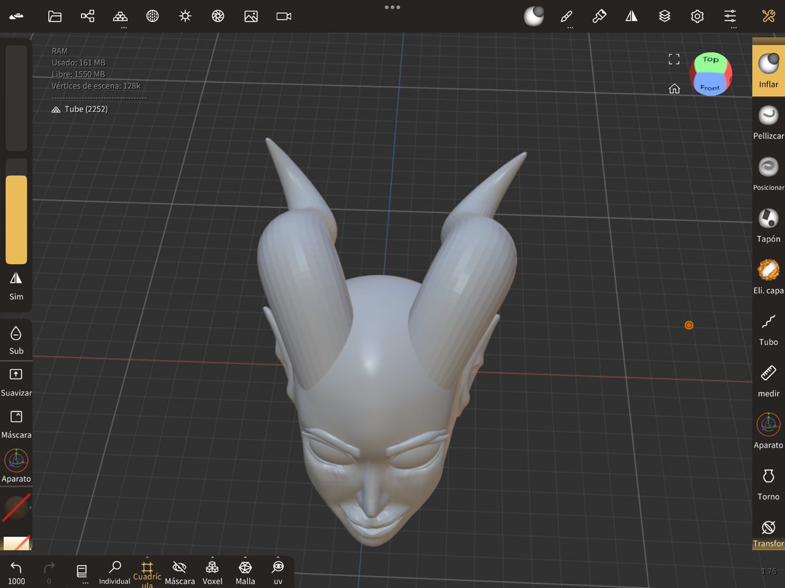Image resolution: width=785 pixels, height=588 pixels.
Task: Open the lighting sun menu
Action: coord(185,16)
